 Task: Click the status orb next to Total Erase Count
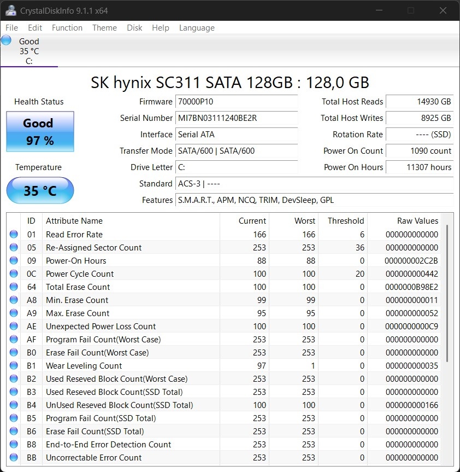[14, 287]
